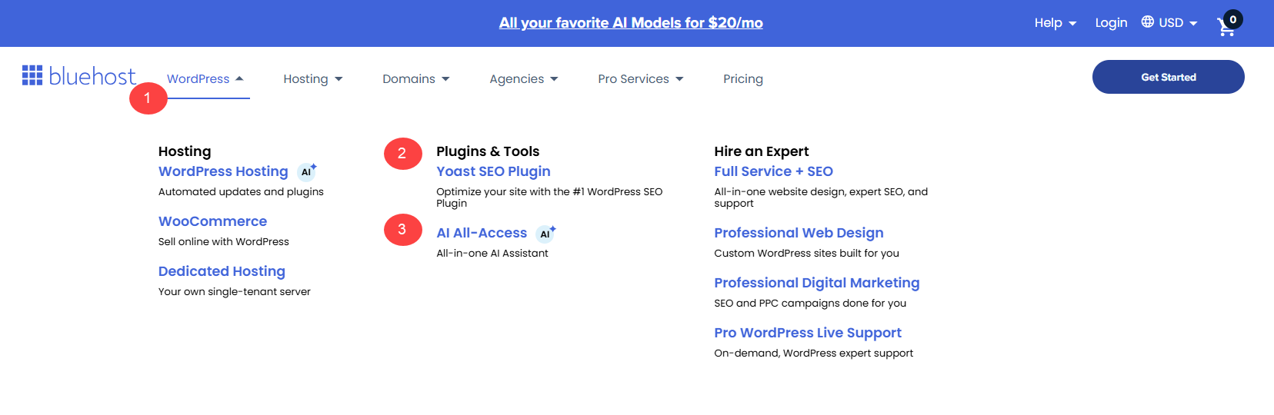
Task: Click the bluehost grid logo
Action: click(32, 75)
